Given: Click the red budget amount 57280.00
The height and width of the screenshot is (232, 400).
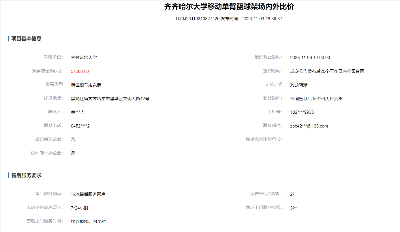Looking at the screenshot, I should click(x=80, y=71).
